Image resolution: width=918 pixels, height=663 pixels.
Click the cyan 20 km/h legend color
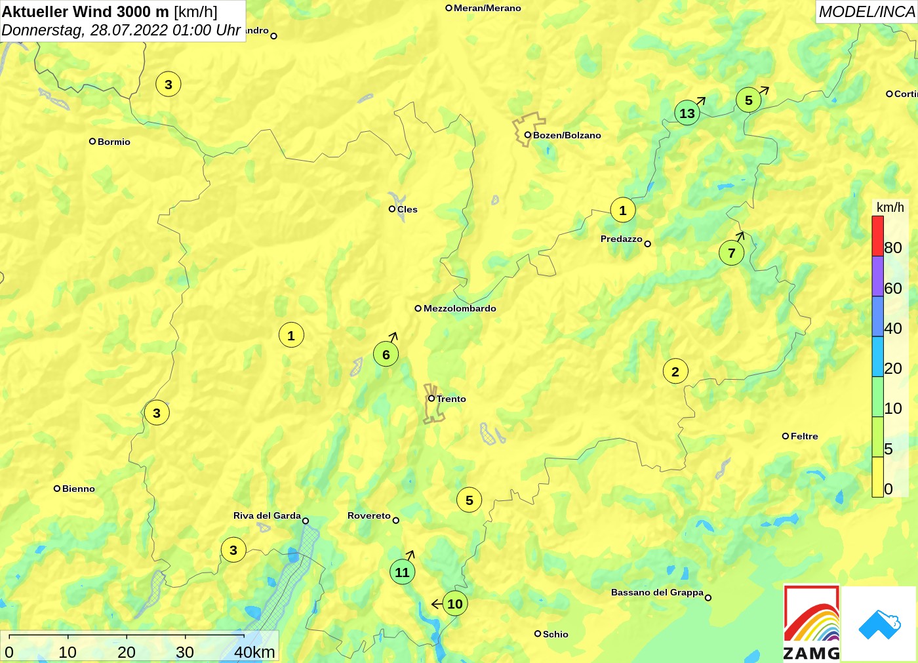[877, 357]
